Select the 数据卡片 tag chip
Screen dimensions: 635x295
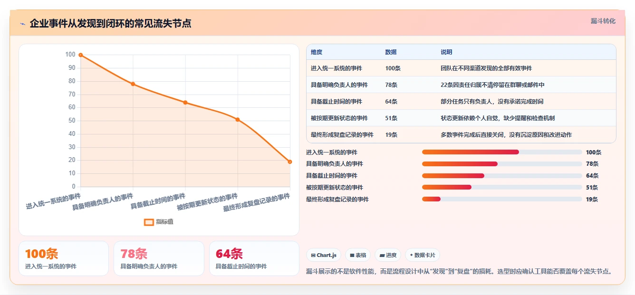(x=423, y=255)
